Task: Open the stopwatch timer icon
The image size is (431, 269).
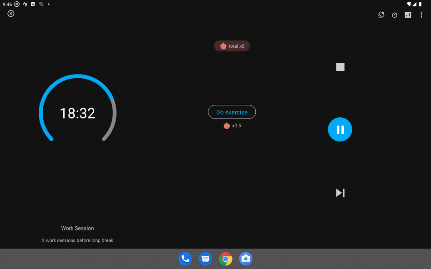Action: pyautogui.click(x=395, y=15)
